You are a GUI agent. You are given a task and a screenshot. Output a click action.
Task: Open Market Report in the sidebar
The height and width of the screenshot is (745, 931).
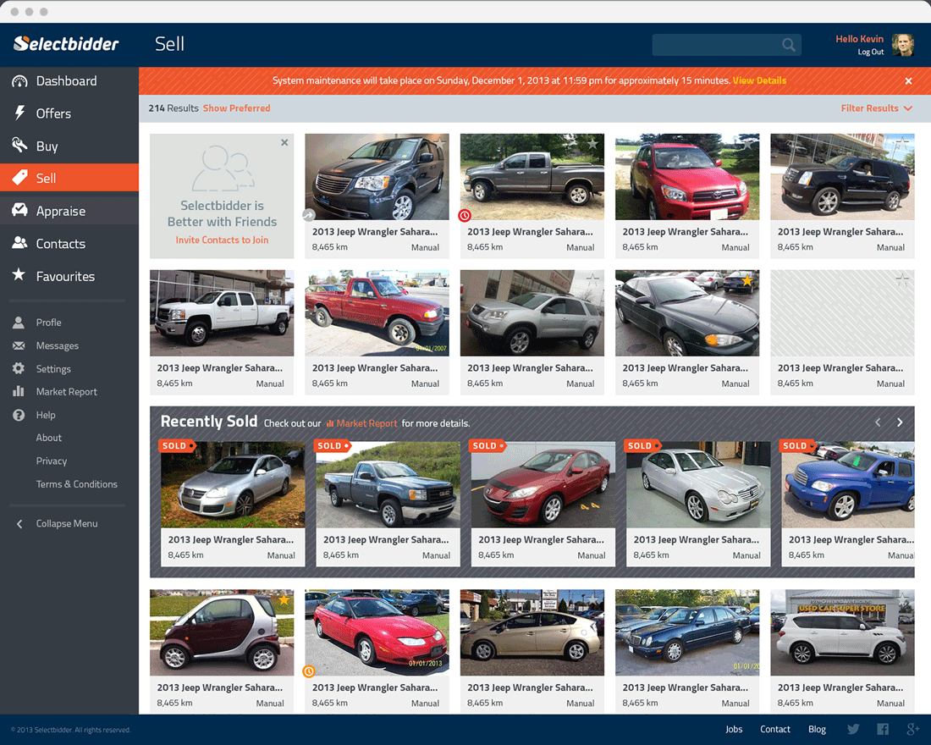point(66,391)
